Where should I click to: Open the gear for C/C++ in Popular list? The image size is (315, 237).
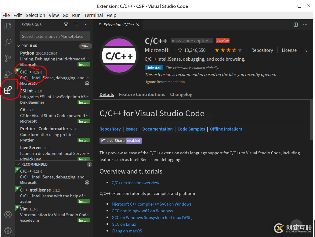(87, 83)
